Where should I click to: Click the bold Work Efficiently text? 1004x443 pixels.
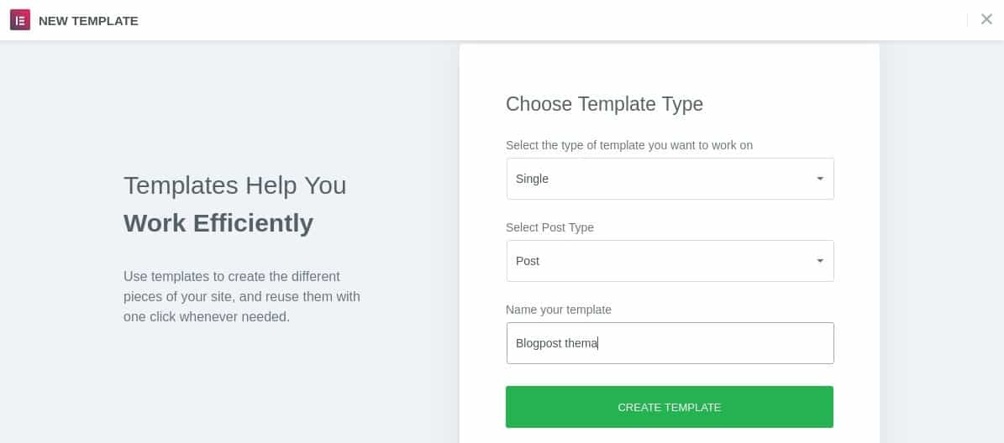tap(218, 223)
